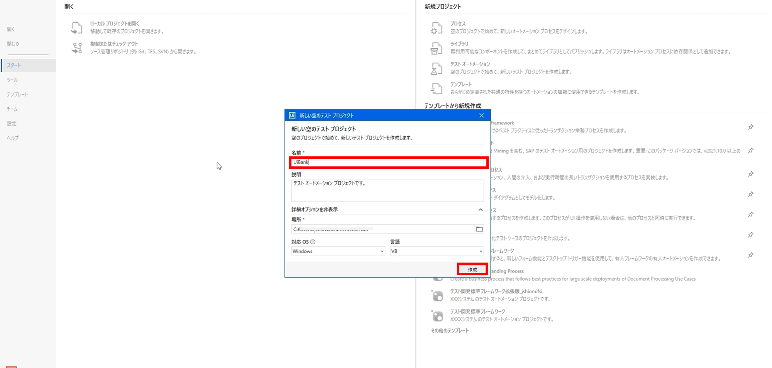772x368 pixels.
Task: Collapse 詳細オプションを非表示 section
Action: pos(480,210)
